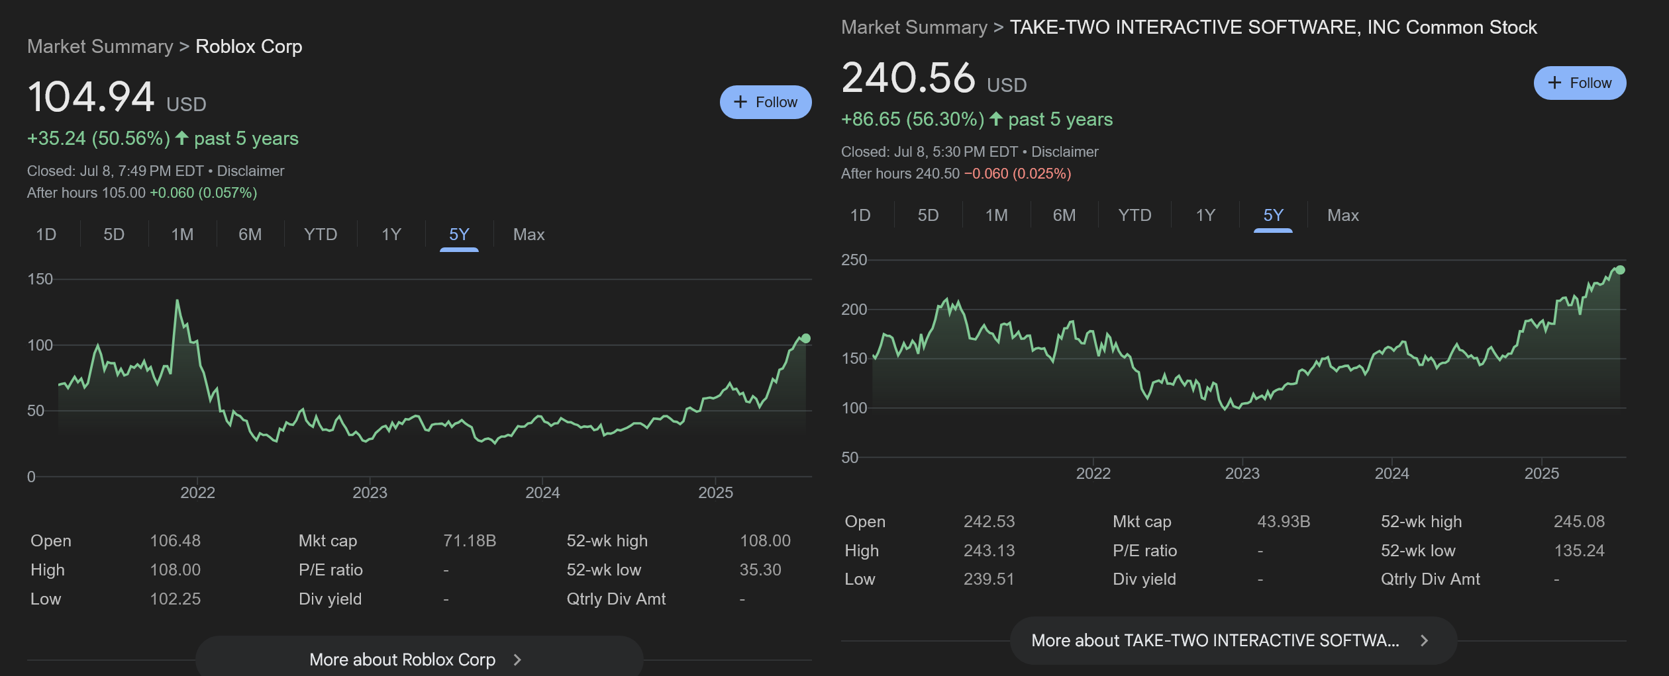Click Roblox Low value 102.25
The image size is (1669, 676).
[x=175, y=599]
